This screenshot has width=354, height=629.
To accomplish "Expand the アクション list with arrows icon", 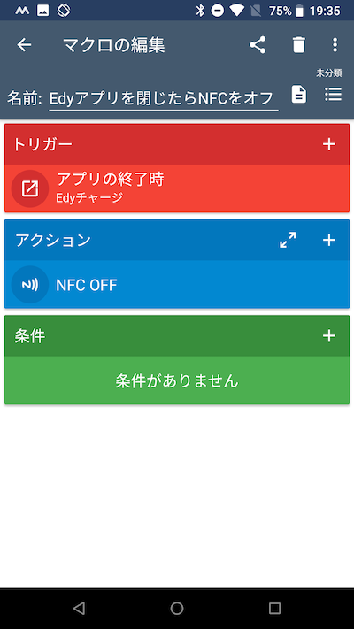I will [288, 240].
